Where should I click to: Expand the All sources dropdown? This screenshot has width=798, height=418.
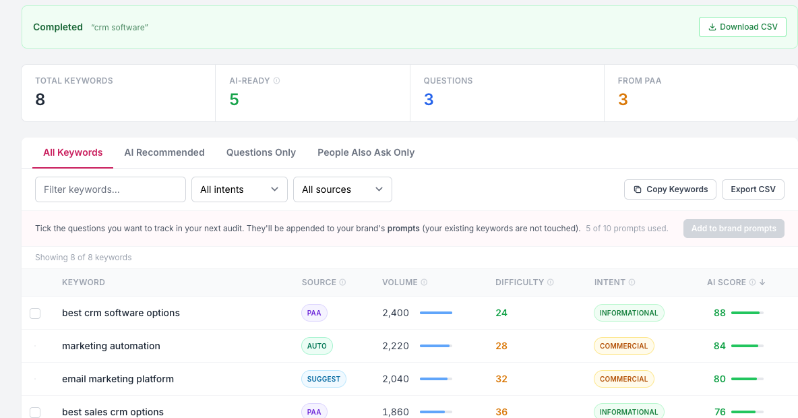pos(342,189)
